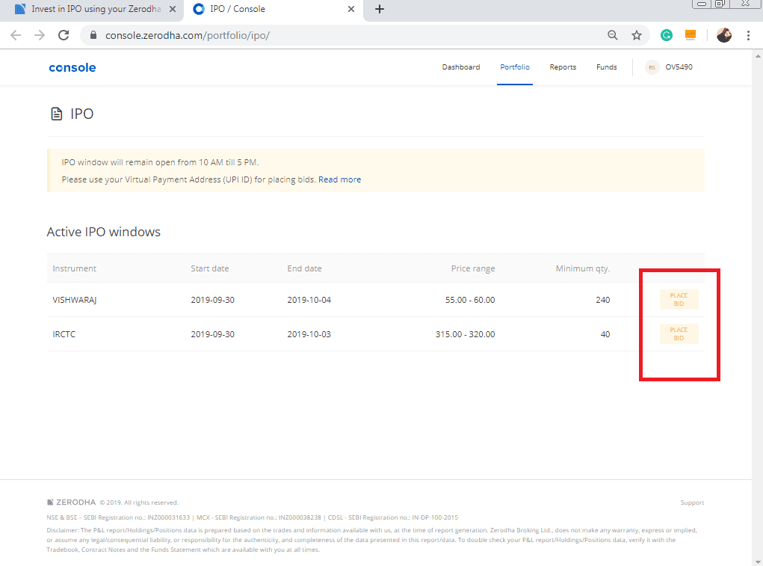Click the scrollbar down arrow
The height and width of the screenshot is (566, 763).
[x=757, y=561]
